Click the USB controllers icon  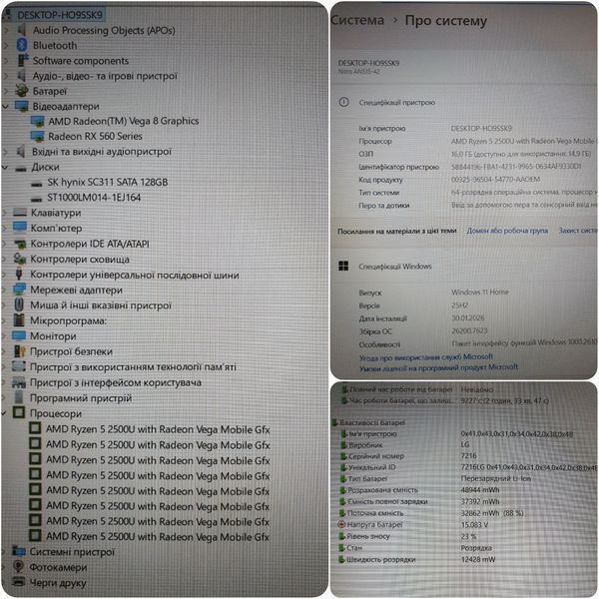click(x=19, y=274)
